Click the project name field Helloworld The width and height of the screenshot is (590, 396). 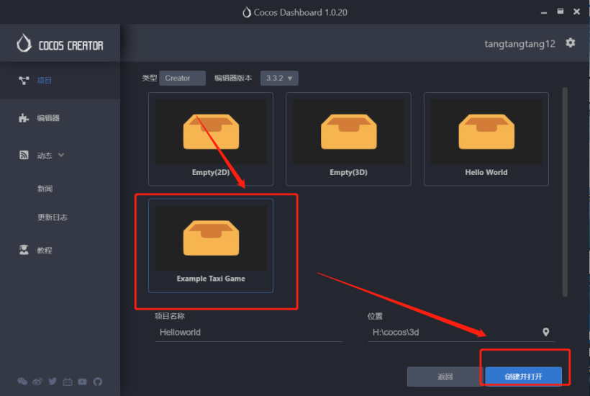(x=248, y=333)
